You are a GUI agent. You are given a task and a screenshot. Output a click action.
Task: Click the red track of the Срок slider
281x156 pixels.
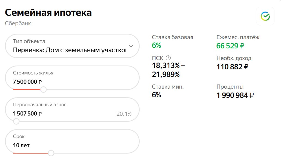30,153
